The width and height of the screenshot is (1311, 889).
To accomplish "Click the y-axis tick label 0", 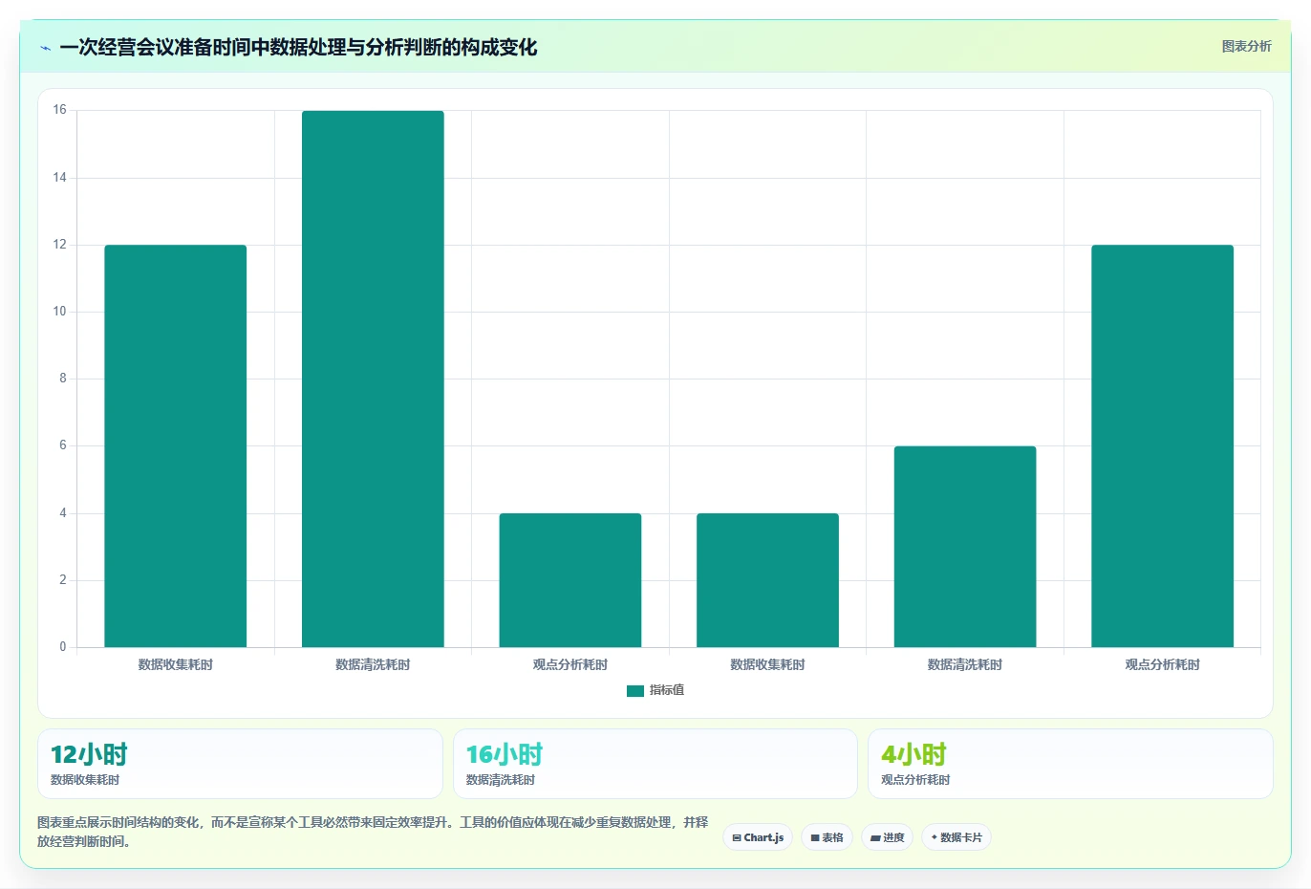I will (63, 647).
